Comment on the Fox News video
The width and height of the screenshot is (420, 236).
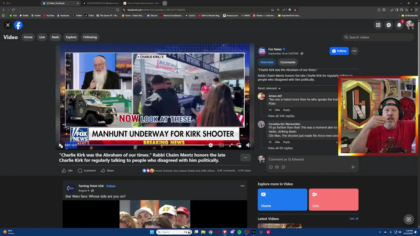tap(87, 170)
